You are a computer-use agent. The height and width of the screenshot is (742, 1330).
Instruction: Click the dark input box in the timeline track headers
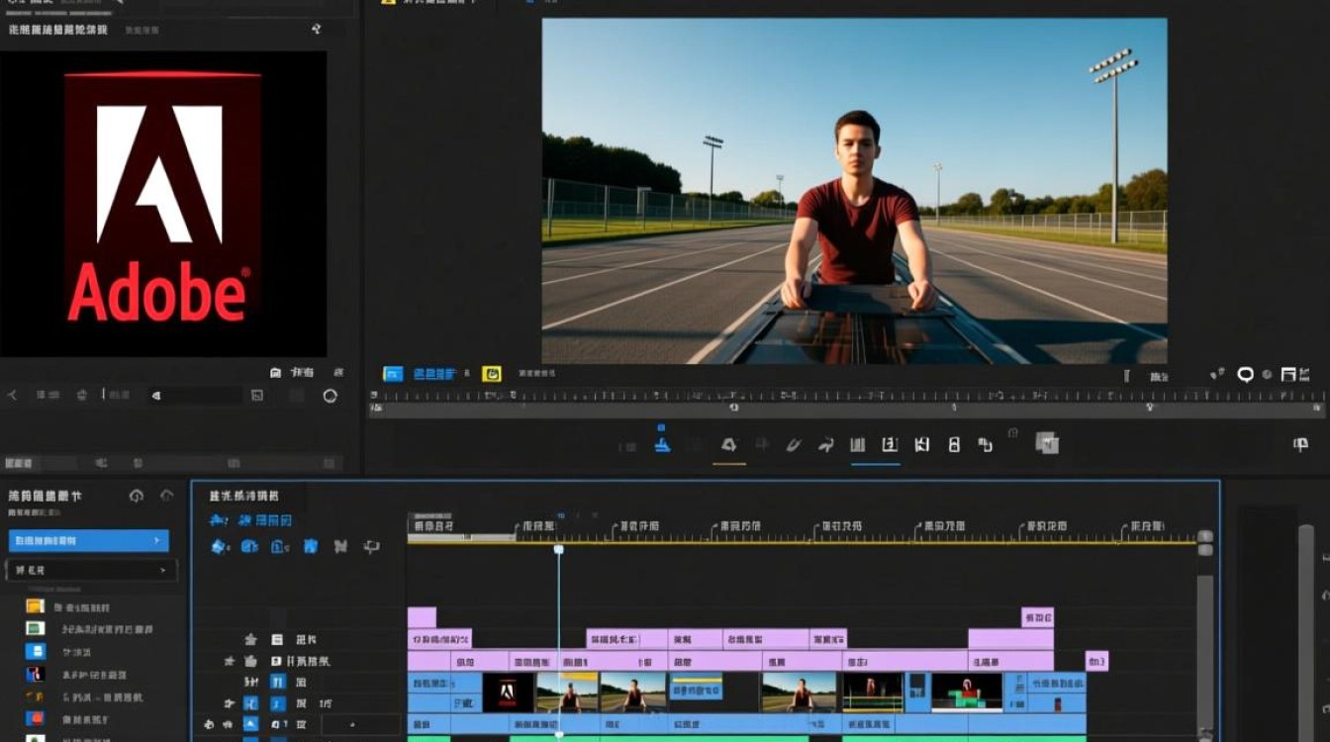(361, 725)
